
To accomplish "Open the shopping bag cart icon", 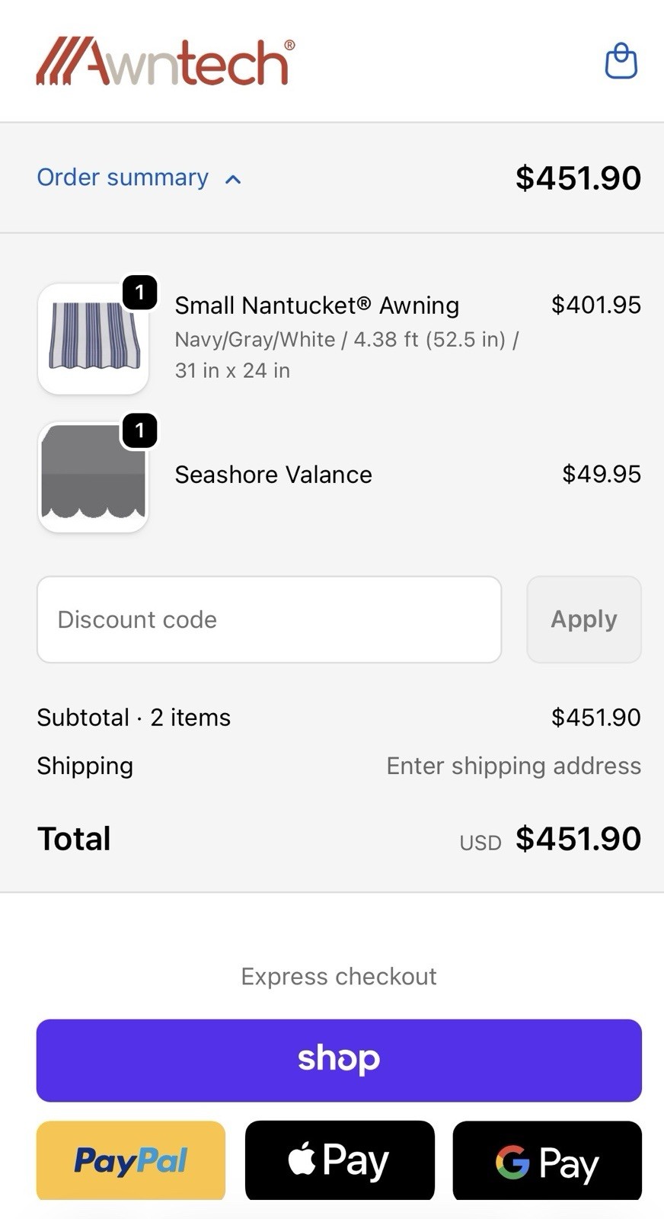I will click(x=621, y=61).
